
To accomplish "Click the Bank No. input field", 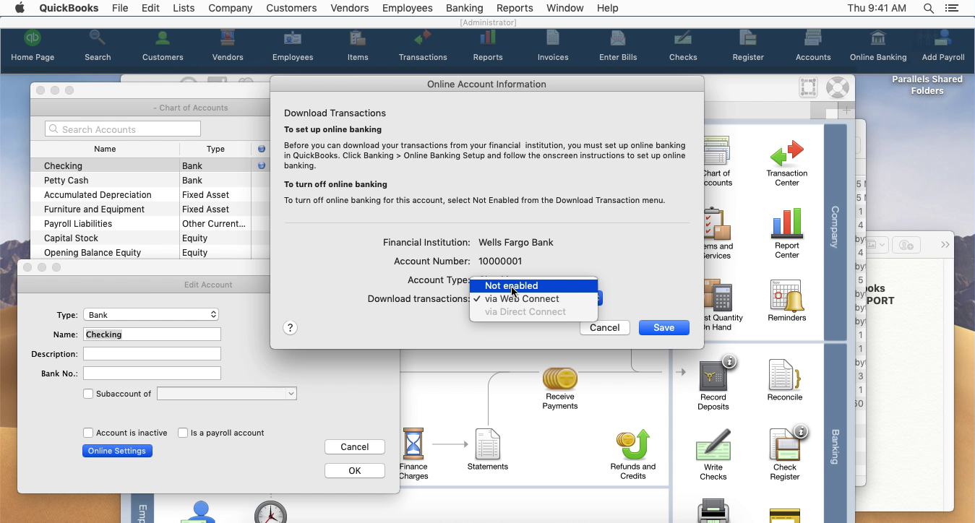I will point(152,373).
